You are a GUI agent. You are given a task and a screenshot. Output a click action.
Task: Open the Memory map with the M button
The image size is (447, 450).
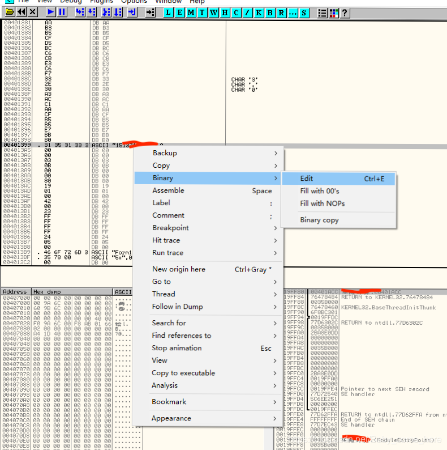[191, 12]
